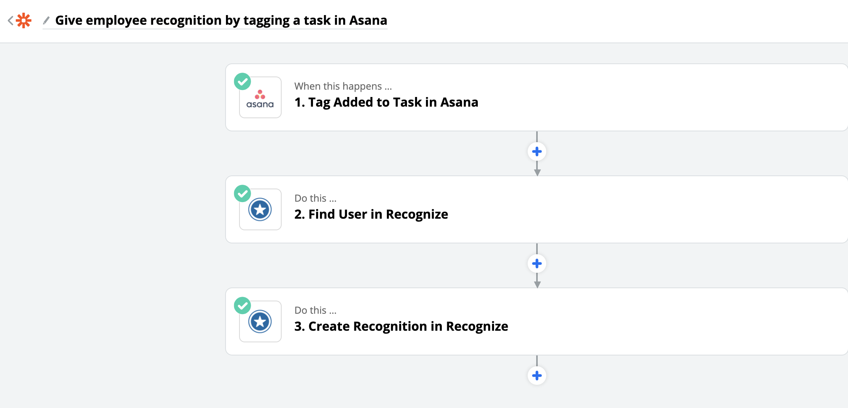The image size is (848, 408).
Task: Click the green checkmark on Create Recognition step
Action: pyautogui.click(x=243, y=306)
